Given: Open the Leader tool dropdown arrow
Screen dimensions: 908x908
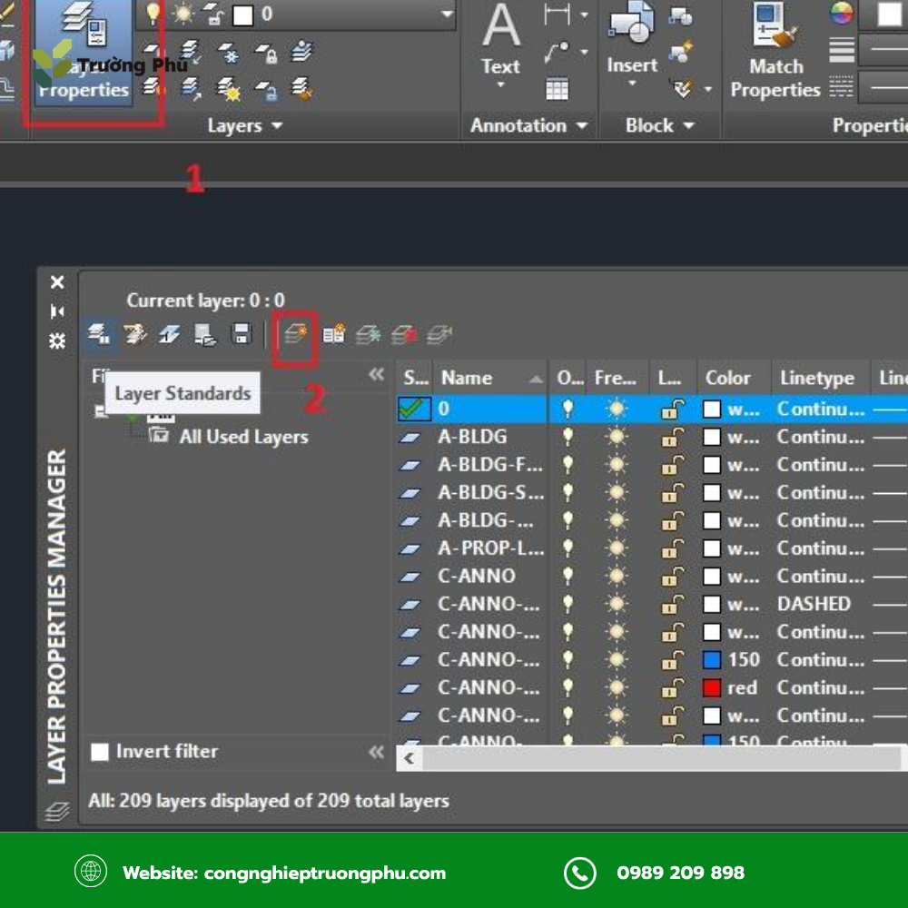Looking at the screenshot, I should 584,52.
